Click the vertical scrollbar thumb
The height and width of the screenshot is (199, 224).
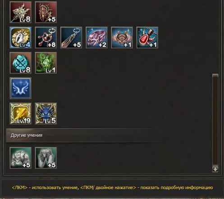click(x=215, y=120)
